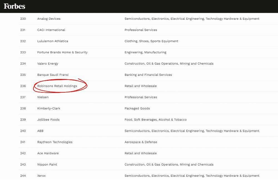Select Food, Soft Beverages, Alcohol & Tobacco

(x=155, y=120)
